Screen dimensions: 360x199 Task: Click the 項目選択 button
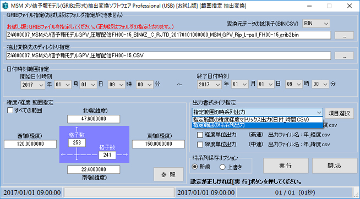coord(339,113)
